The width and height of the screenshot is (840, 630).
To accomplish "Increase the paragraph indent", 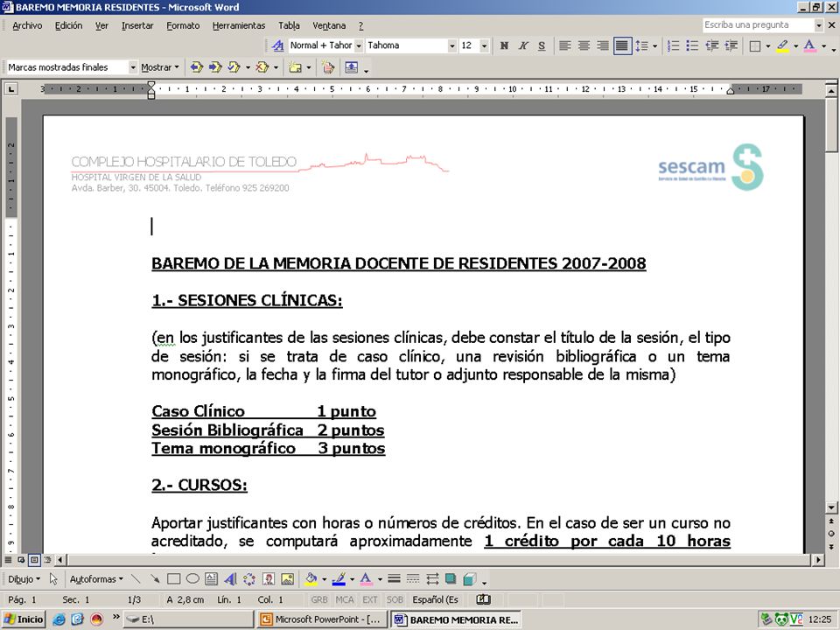I will coord(731,45).
